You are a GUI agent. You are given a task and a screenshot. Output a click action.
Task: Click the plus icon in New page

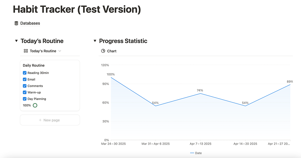click(x=40, y=120)
